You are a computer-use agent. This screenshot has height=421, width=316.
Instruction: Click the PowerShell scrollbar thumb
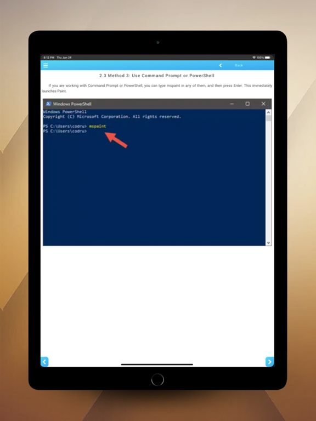tap(268, 118)
